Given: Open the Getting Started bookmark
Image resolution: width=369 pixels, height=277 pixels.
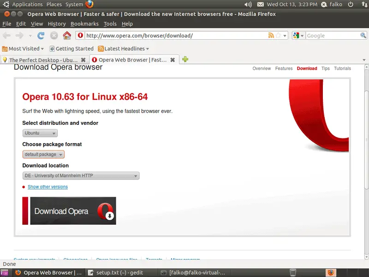Looking at the screenshot, I should point(72,49).
